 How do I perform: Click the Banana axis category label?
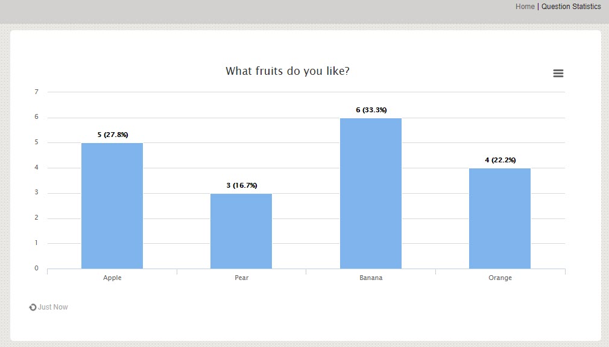click(x=371, y=278)
